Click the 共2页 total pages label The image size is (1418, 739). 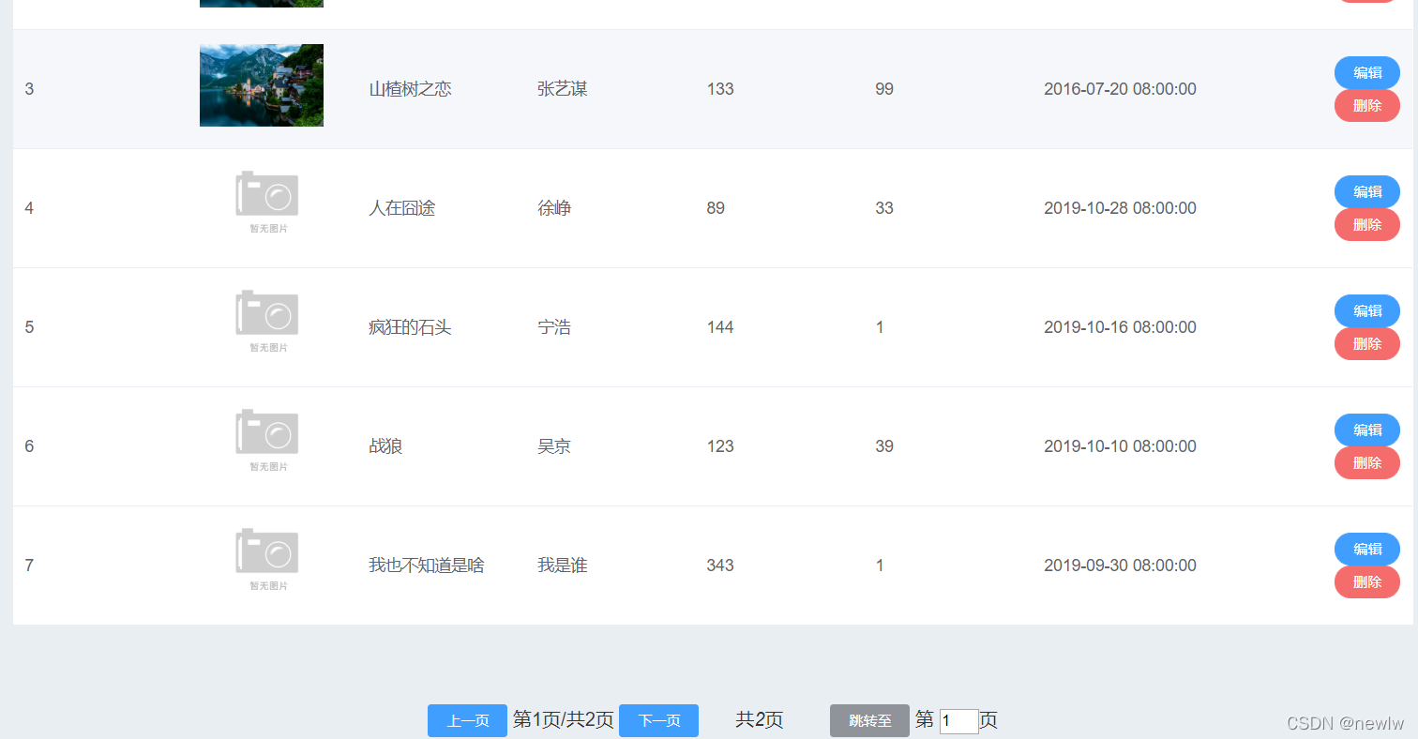(760, 720)
